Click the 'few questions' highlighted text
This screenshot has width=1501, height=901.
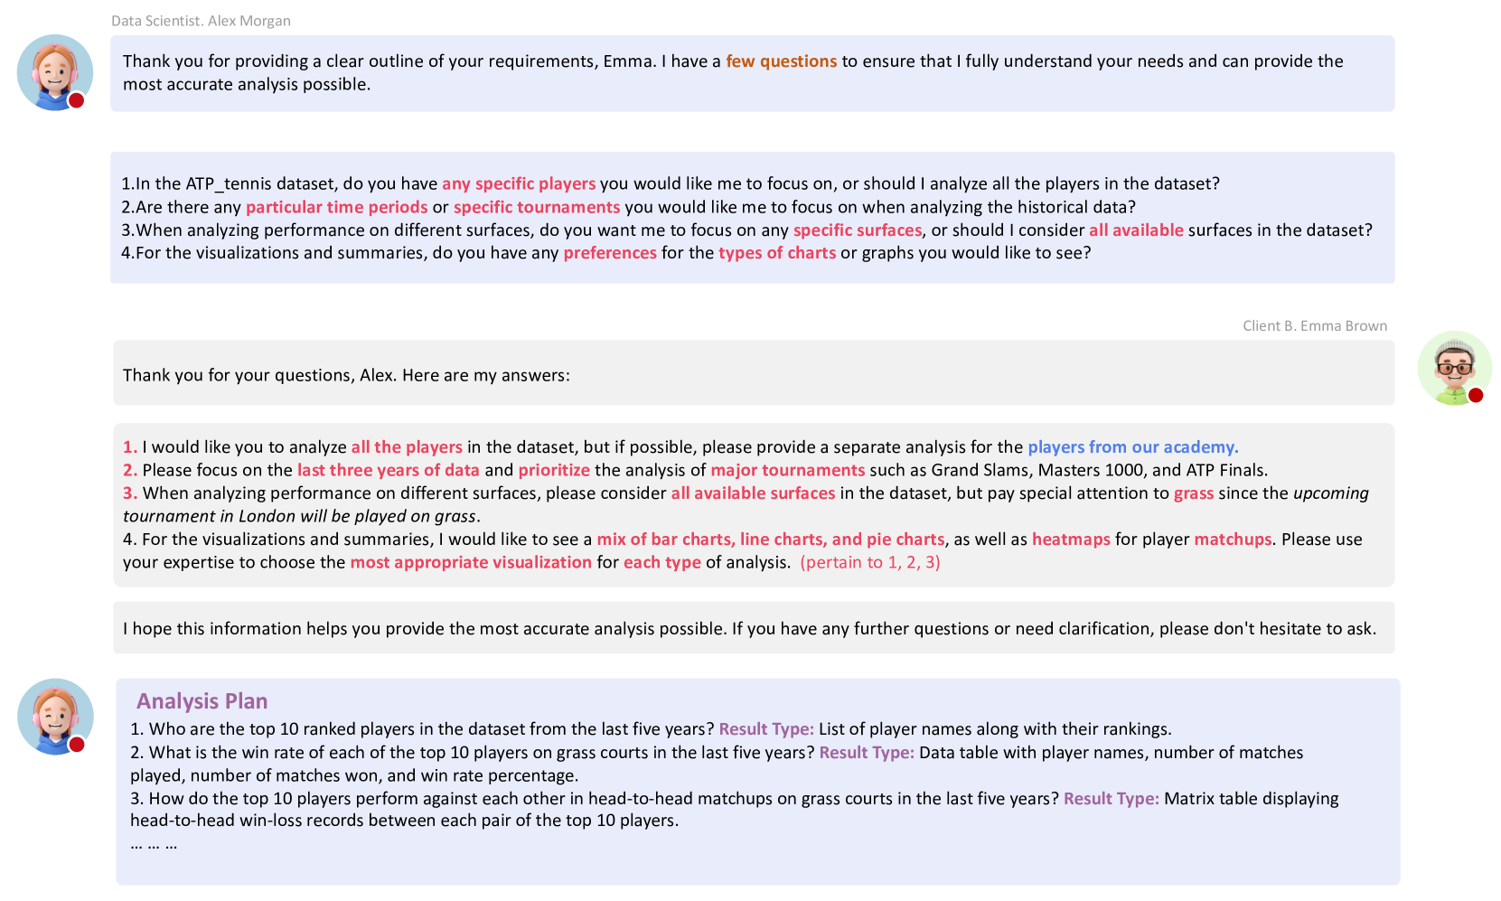click(782, 61)
